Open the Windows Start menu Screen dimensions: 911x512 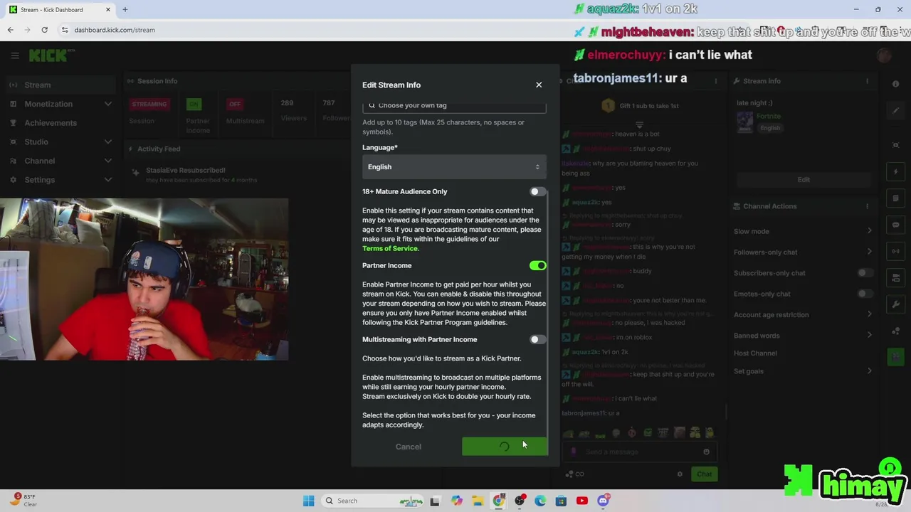click(308, 501)
